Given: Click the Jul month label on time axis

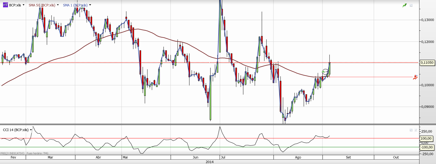Looking at the screenshot, I should pyautogui.click(x=223, y=158).
